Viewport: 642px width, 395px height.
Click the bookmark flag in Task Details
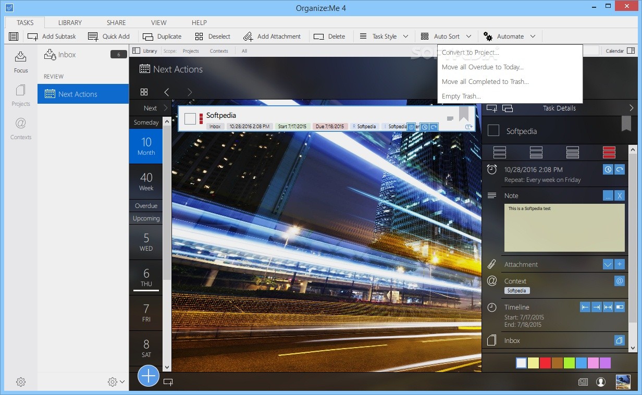pos(626,124)
